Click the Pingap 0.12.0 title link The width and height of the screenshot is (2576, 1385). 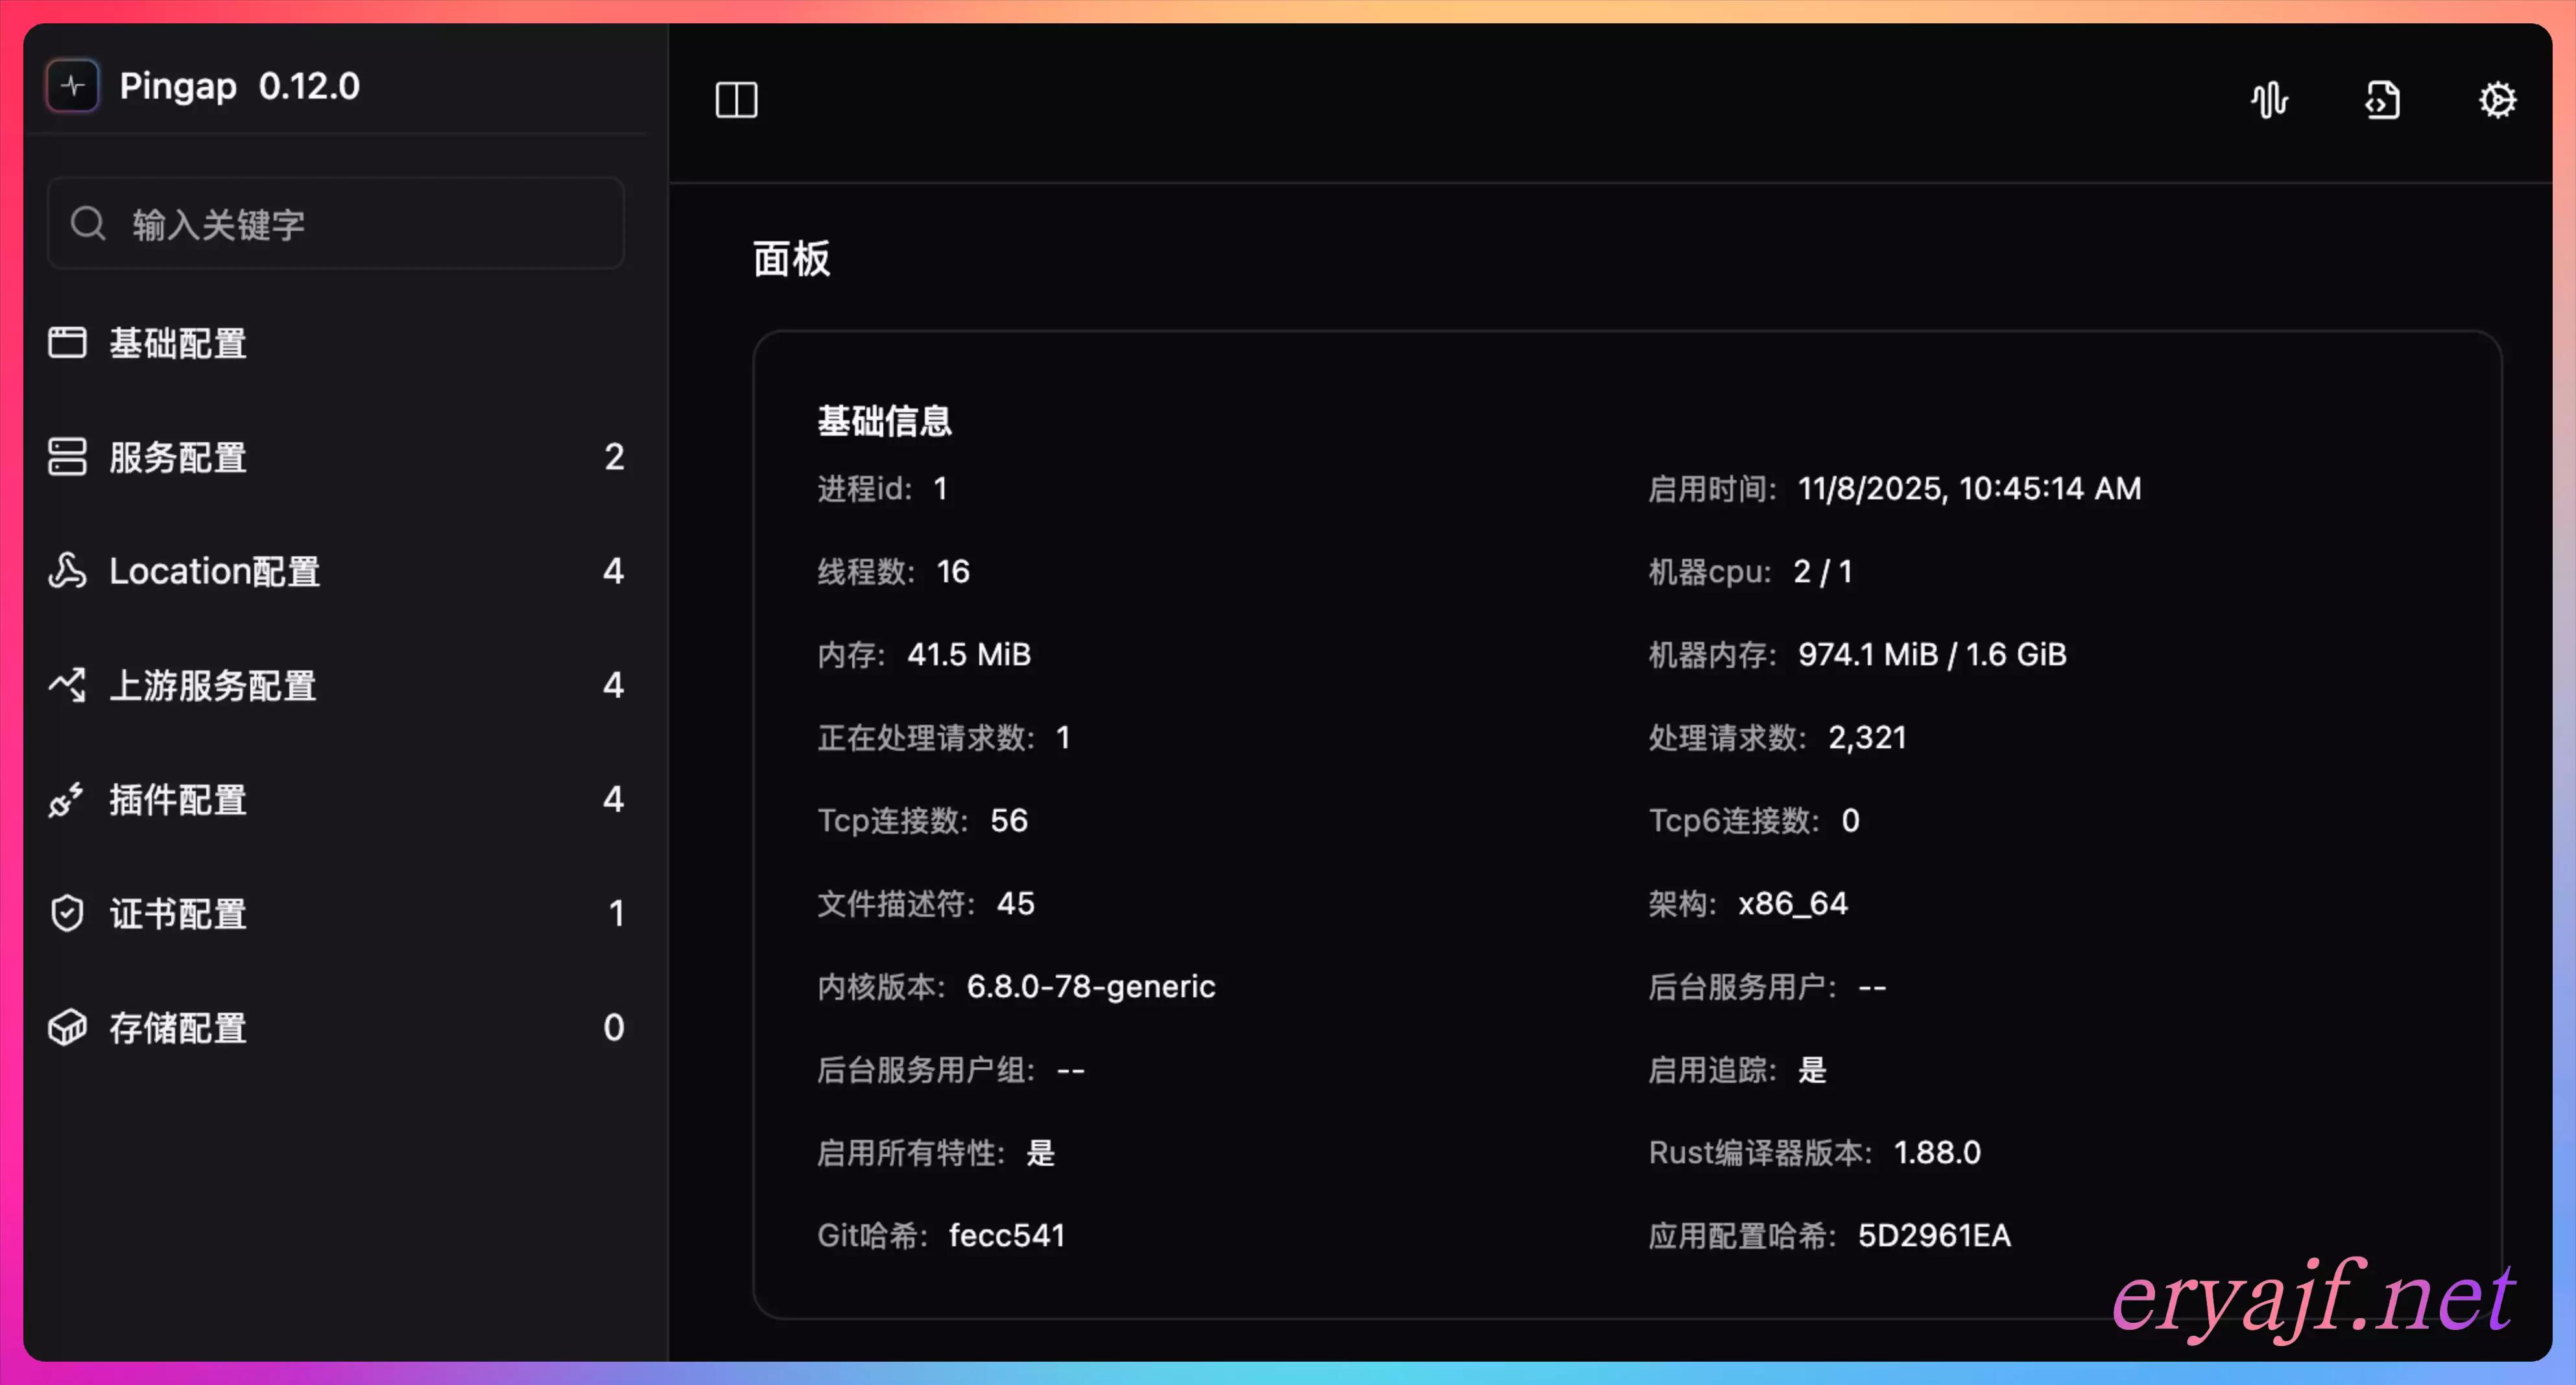(x=239, y=86)
